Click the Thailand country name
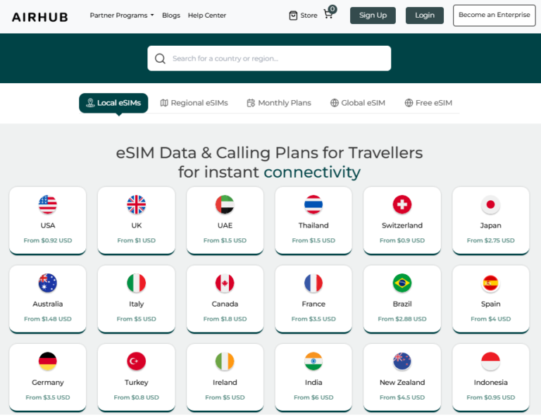The width and height of the screenshot is (541, 420). tap(313, 226)
